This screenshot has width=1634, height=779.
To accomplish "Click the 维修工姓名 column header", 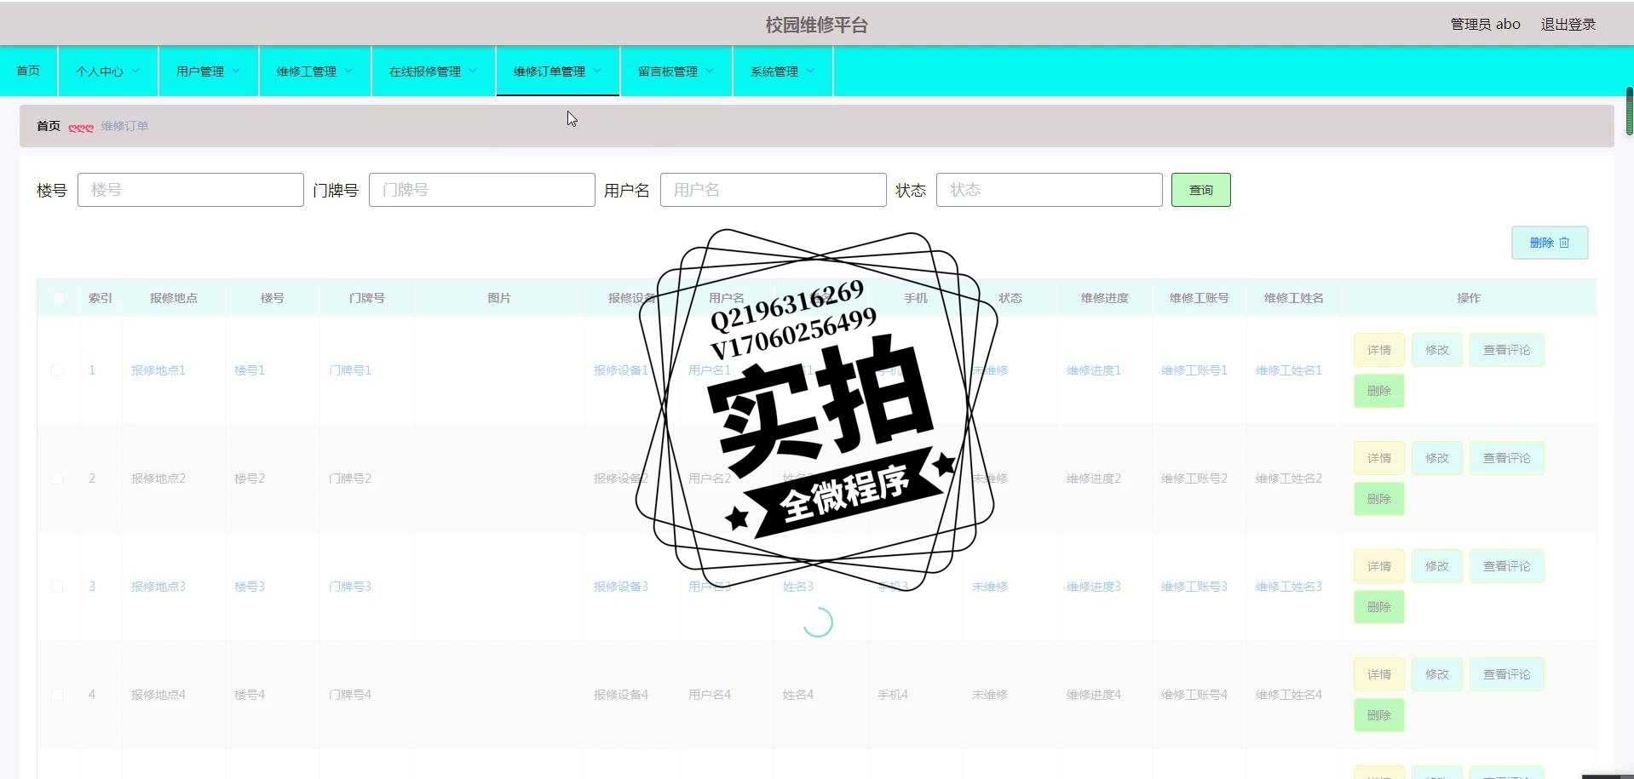I will [x=1294, y=298].
